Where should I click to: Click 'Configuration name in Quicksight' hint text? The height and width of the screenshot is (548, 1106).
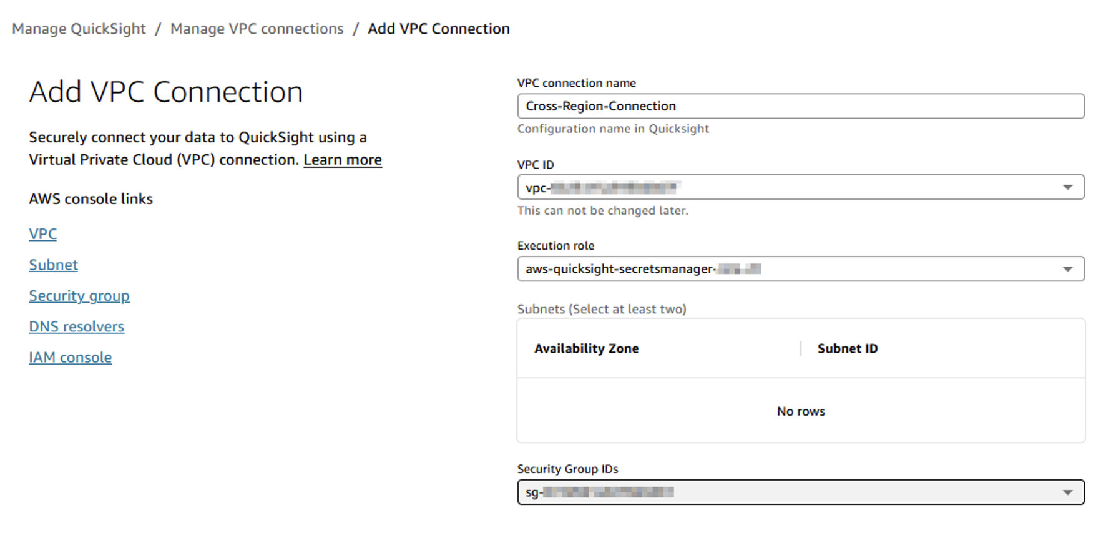(613, 129)
